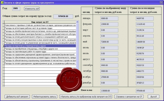Select 'Расходы на оплату дополнительного отпуска' row
This screenshot has width=164, height=101.
click(x=40, y=37)
